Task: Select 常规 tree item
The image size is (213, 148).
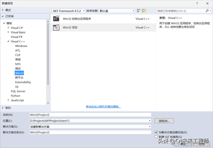Action: pyautogui.click(x=18, y=59)
